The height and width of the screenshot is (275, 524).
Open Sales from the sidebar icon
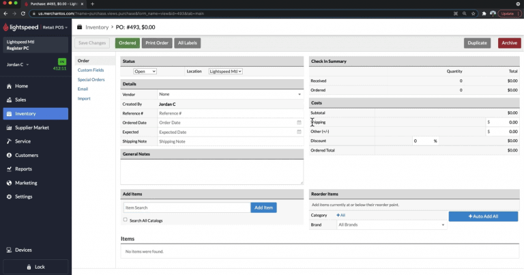(9, 100)
